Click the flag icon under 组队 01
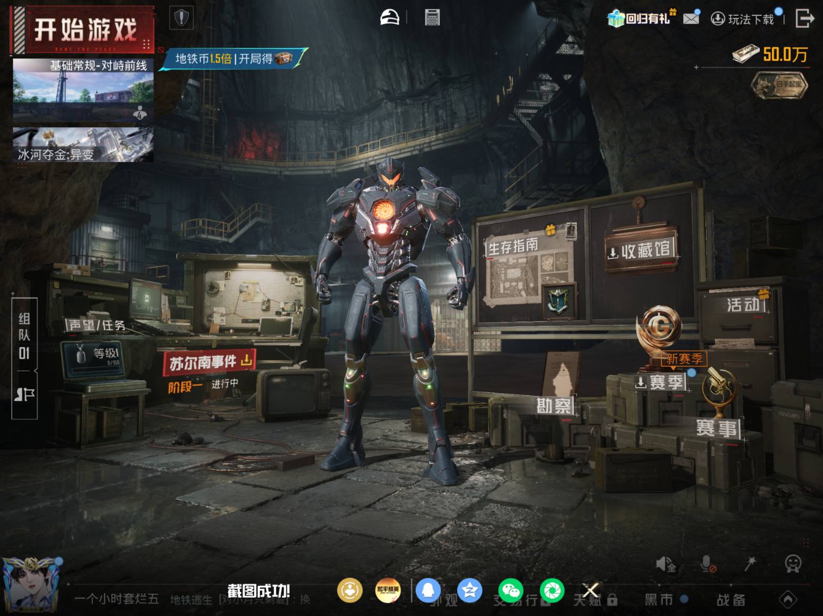 point(24,394)
